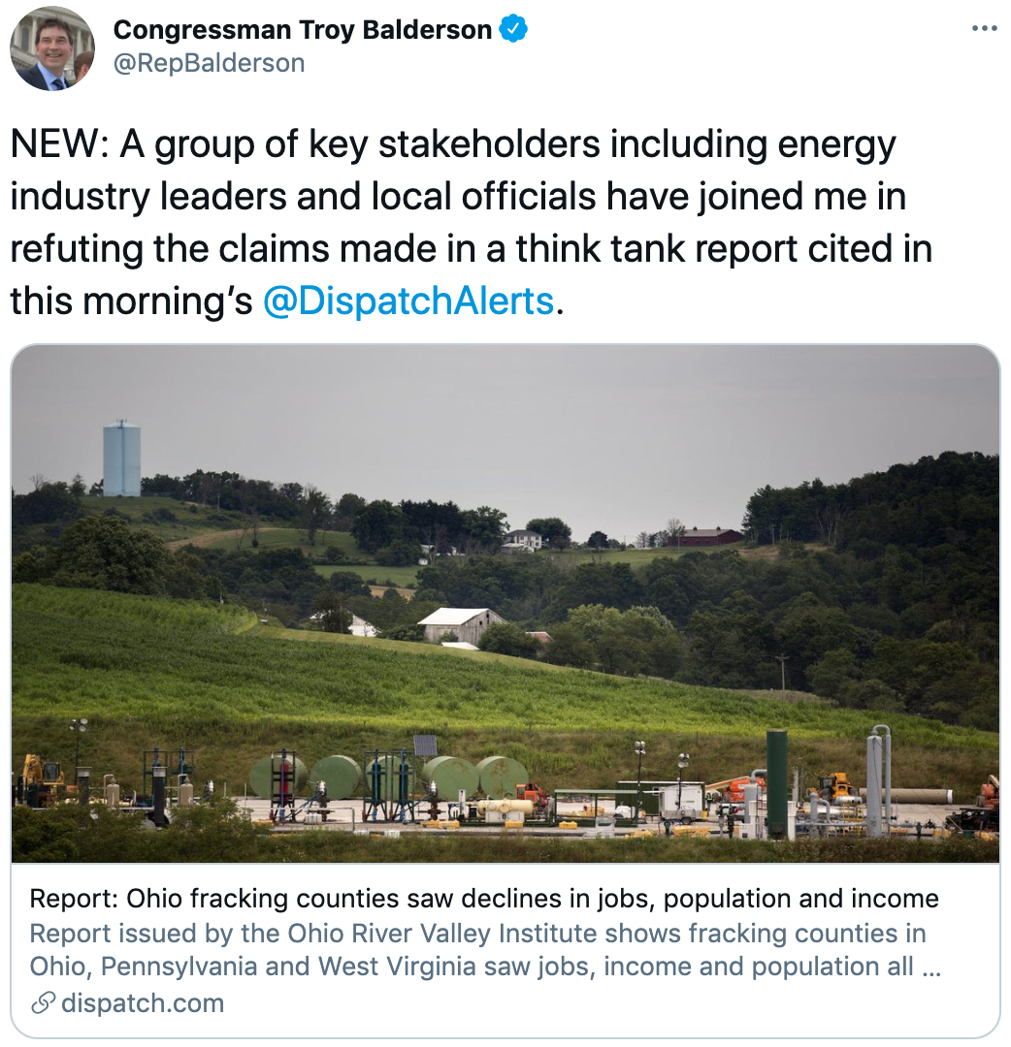The width and height of the screenshot is (1011, 1047).
Task: Expand the truncated description ellipsis in the card
Action: coord(929,967)
